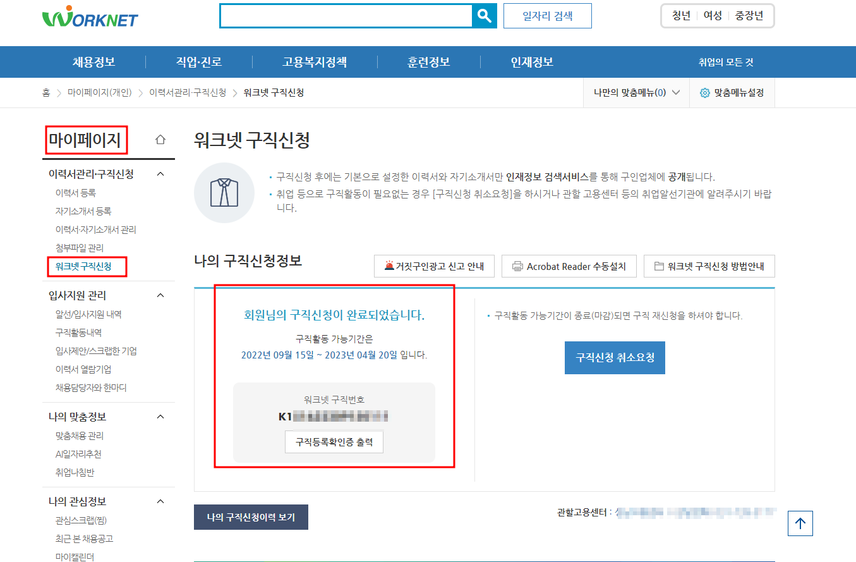Open the 취업의 모든 것 menu
Screen dimensions: 856x562
[x=726, y=62]
